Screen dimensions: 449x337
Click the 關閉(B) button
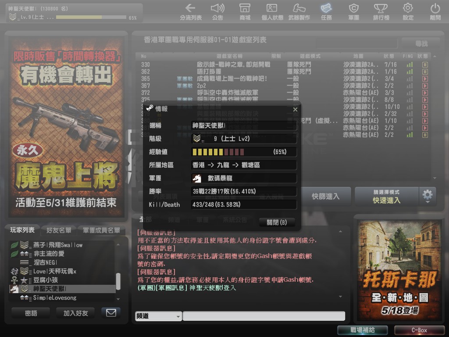point(277,222)
